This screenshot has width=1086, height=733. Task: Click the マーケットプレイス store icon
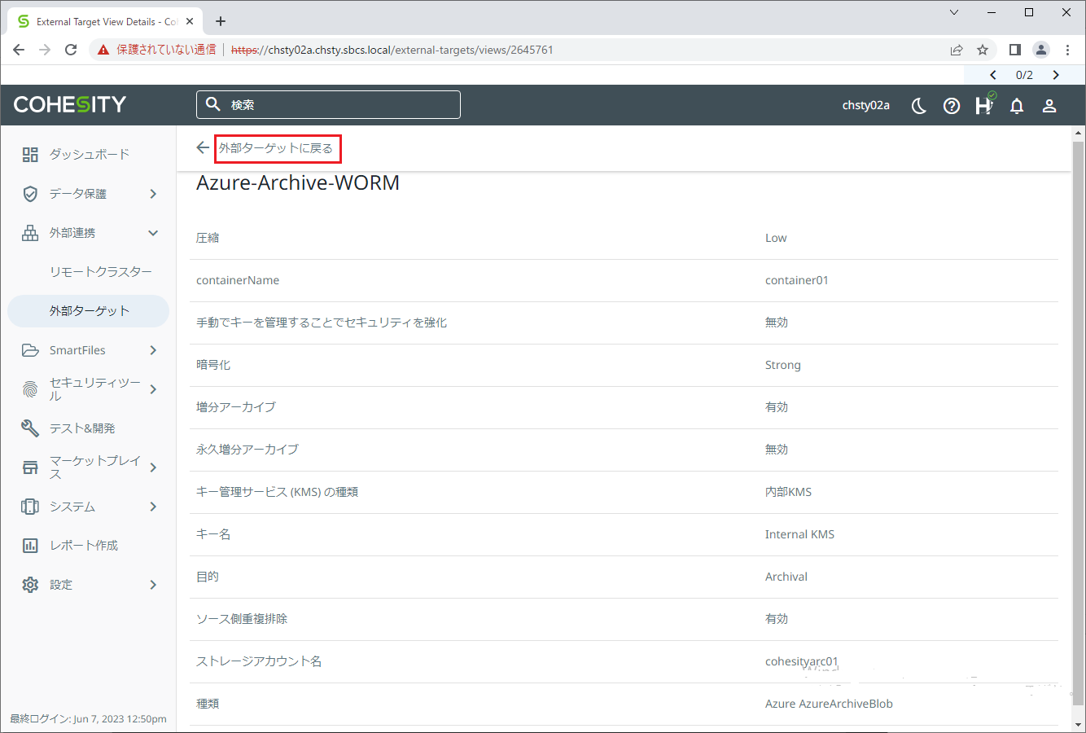(30, 467)
